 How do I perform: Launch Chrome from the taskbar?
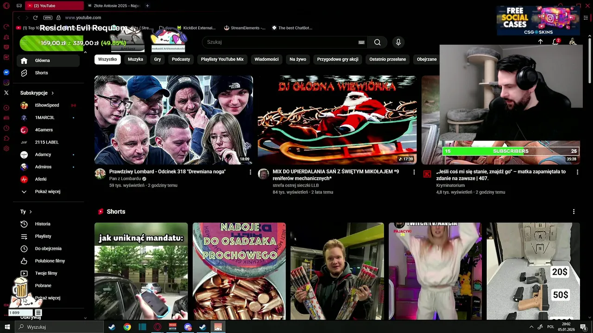click(127, 327)
